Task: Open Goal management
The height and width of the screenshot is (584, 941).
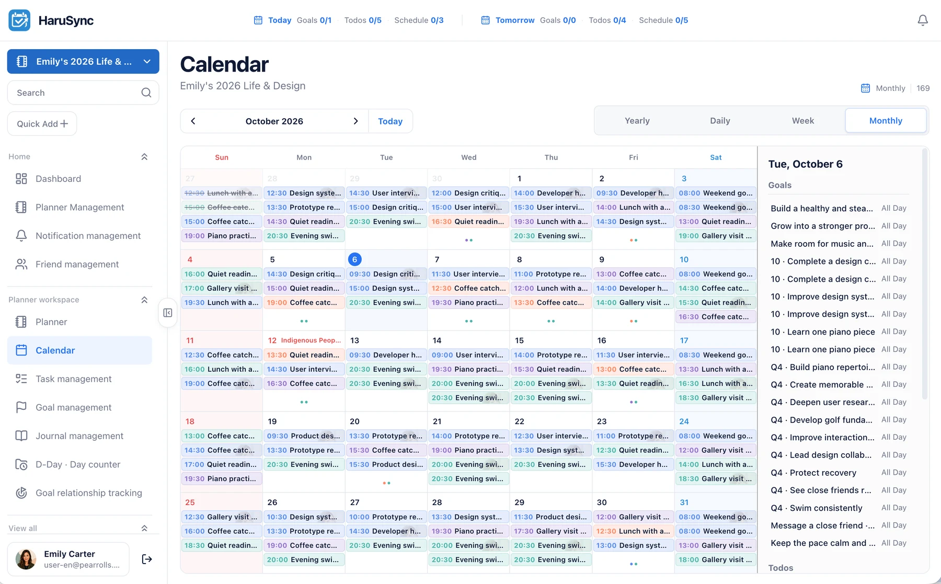Action: coord(80,407)
